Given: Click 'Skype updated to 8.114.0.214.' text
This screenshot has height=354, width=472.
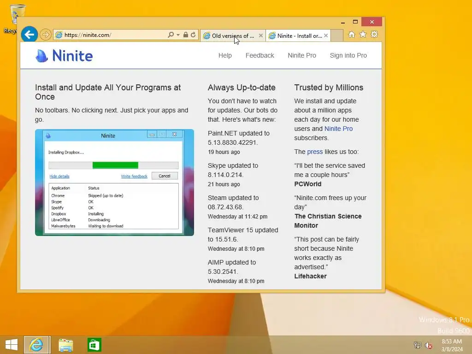Looking at the screenshot, I should [233, 170].
